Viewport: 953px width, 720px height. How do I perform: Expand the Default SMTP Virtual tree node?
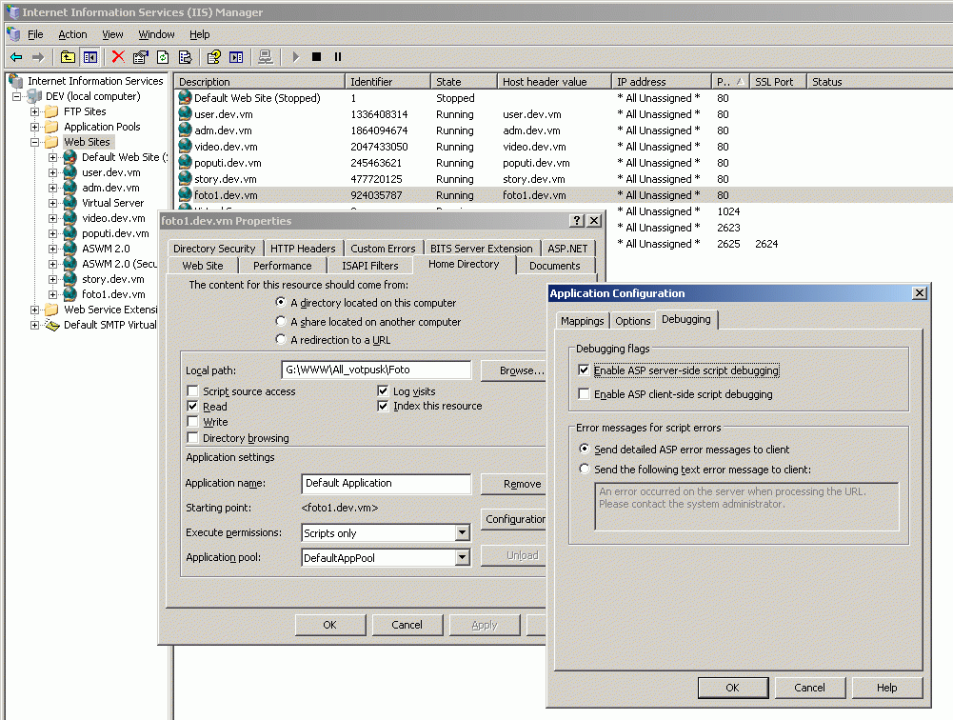pyautogui.click(x=34, y=325)
